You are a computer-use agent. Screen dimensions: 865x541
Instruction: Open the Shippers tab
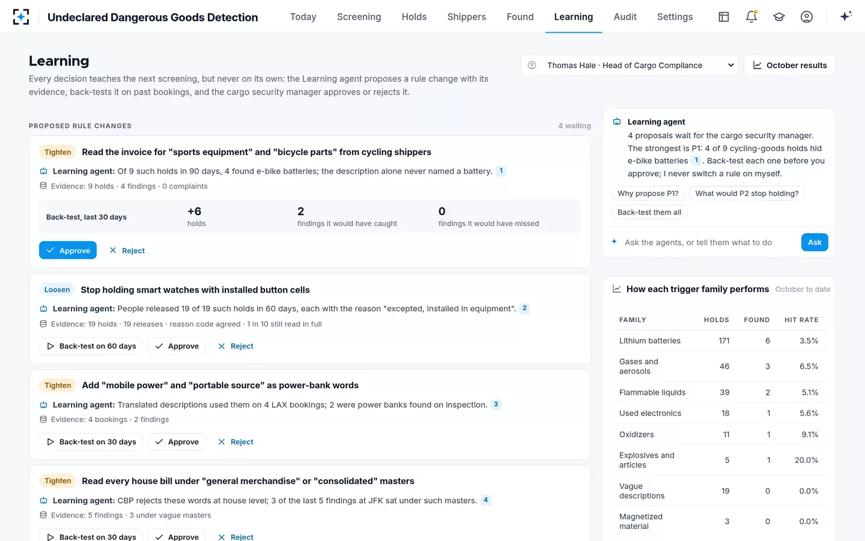tap(466, 17)
